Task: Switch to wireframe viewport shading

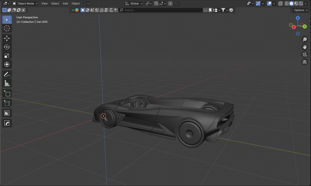Action: pyautogui.click(x=287, y=4)
